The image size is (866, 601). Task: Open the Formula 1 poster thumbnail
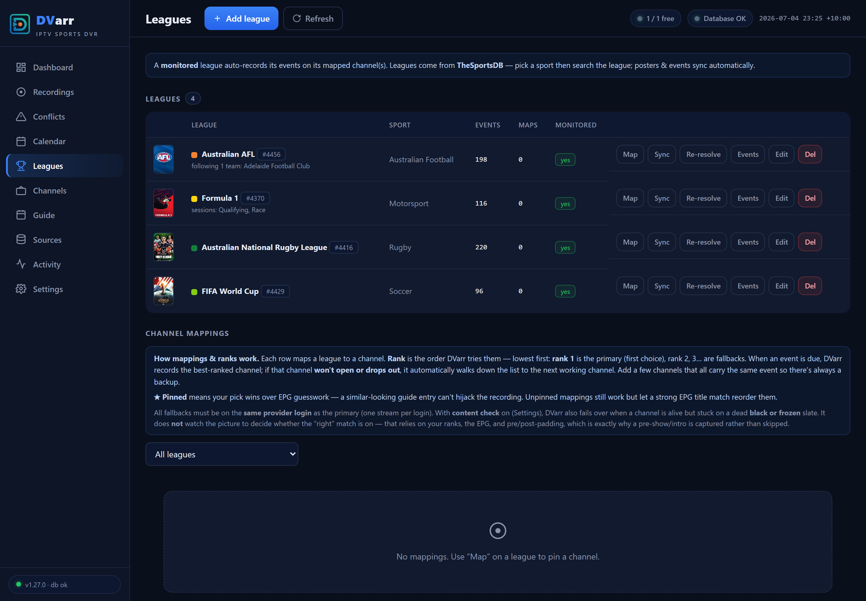164,203
